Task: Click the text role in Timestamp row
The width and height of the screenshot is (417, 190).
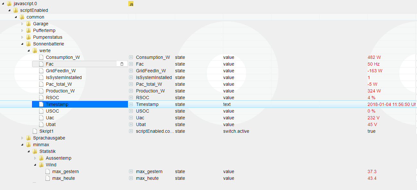Action: tap(227, 104)
